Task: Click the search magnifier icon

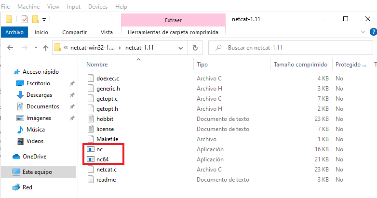Action: tap(218, 48)
